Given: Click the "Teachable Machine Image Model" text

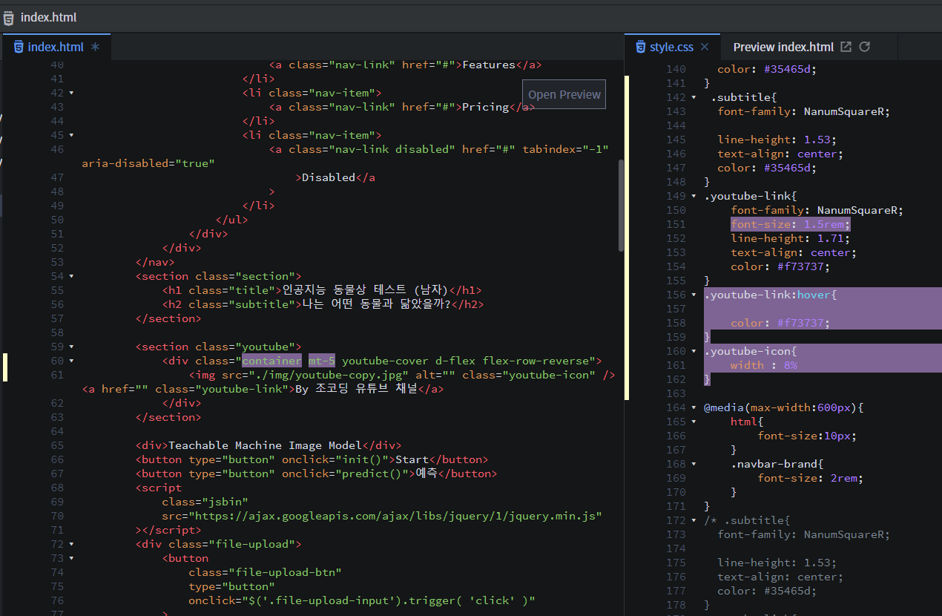Looking at the screenshot, I should 265,445.
